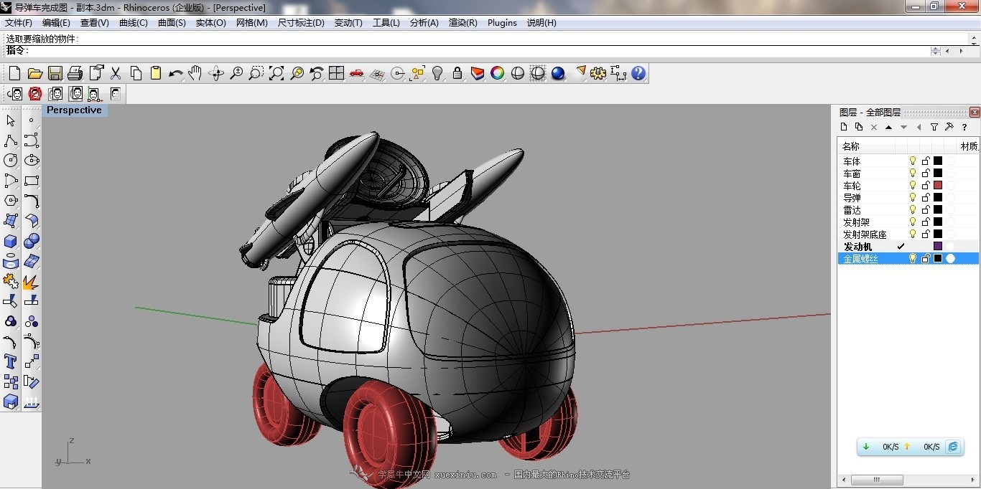Open the color wheel icon in toolbar
The width and height of the screenshot is (981, 489).
point(498,73)
